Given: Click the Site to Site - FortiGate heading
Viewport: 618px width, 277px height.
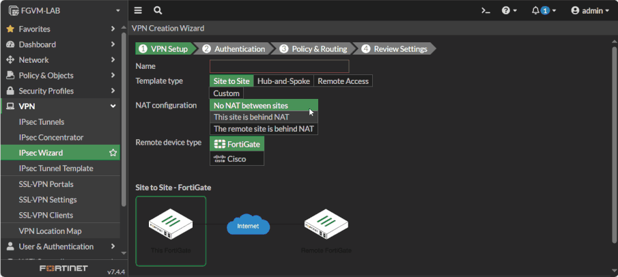Looking at the screenshot, I should (x=173, y=188).
